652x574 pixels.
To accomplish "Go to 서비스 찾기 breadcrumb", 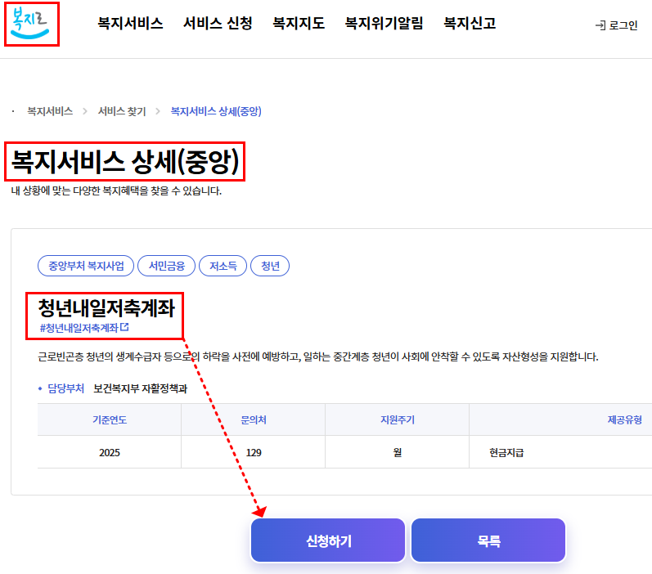I will pos(122,111).
